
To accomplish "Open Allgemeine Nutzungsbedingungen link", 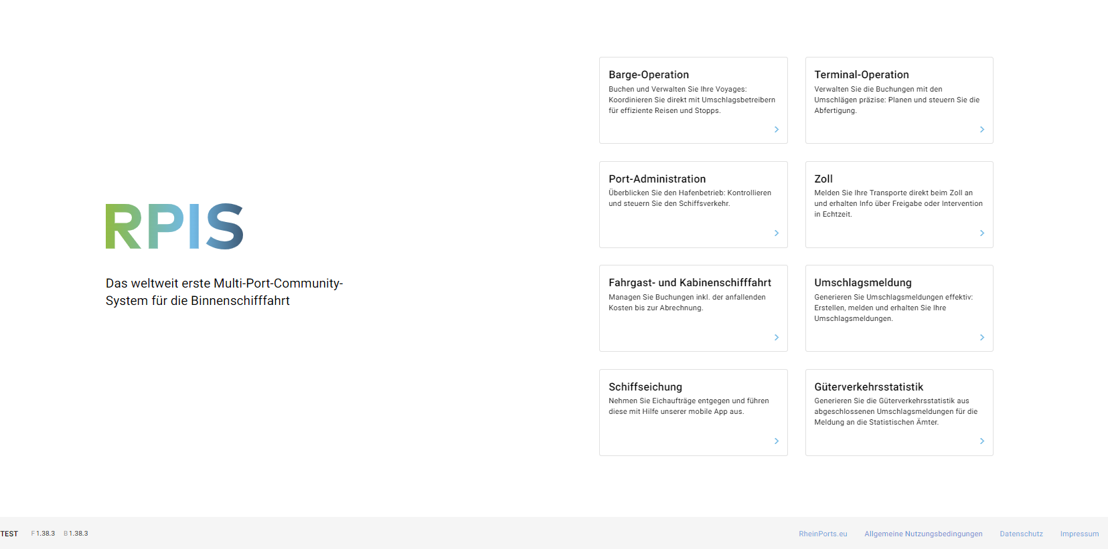I will 923,534.
